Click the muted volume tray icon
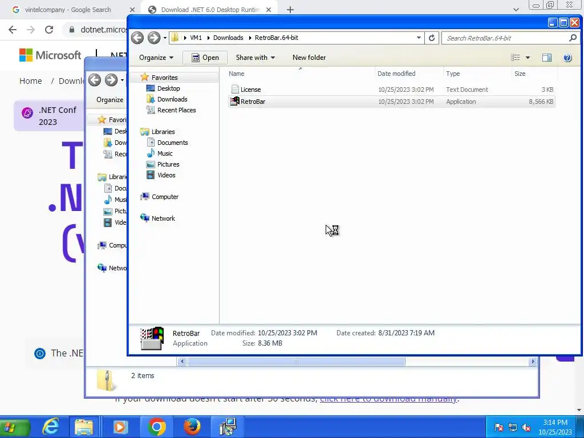584x438 pixels. [x=526, y=427]
